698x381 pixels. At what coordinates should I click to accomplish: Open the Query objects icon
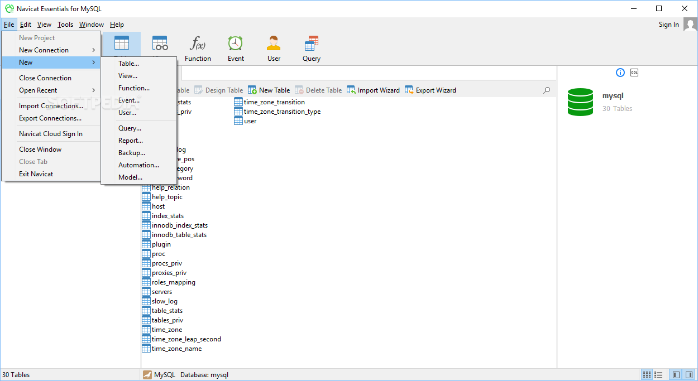point(312,44)
